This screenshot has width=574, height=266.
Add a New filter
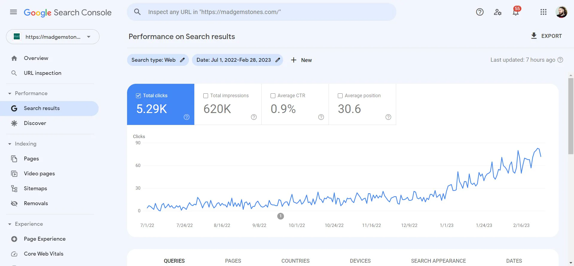[x=301, y=60]
